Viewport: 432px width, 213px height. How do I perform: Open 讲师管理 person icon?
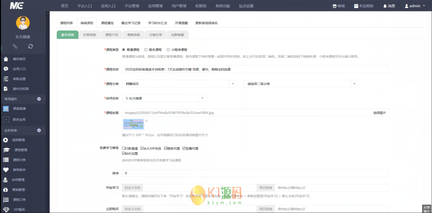[5, 180]
